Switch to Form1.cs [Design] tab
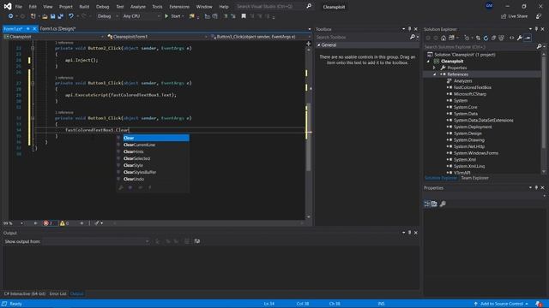Screen dimensions: 549x308 click(57, 28)
